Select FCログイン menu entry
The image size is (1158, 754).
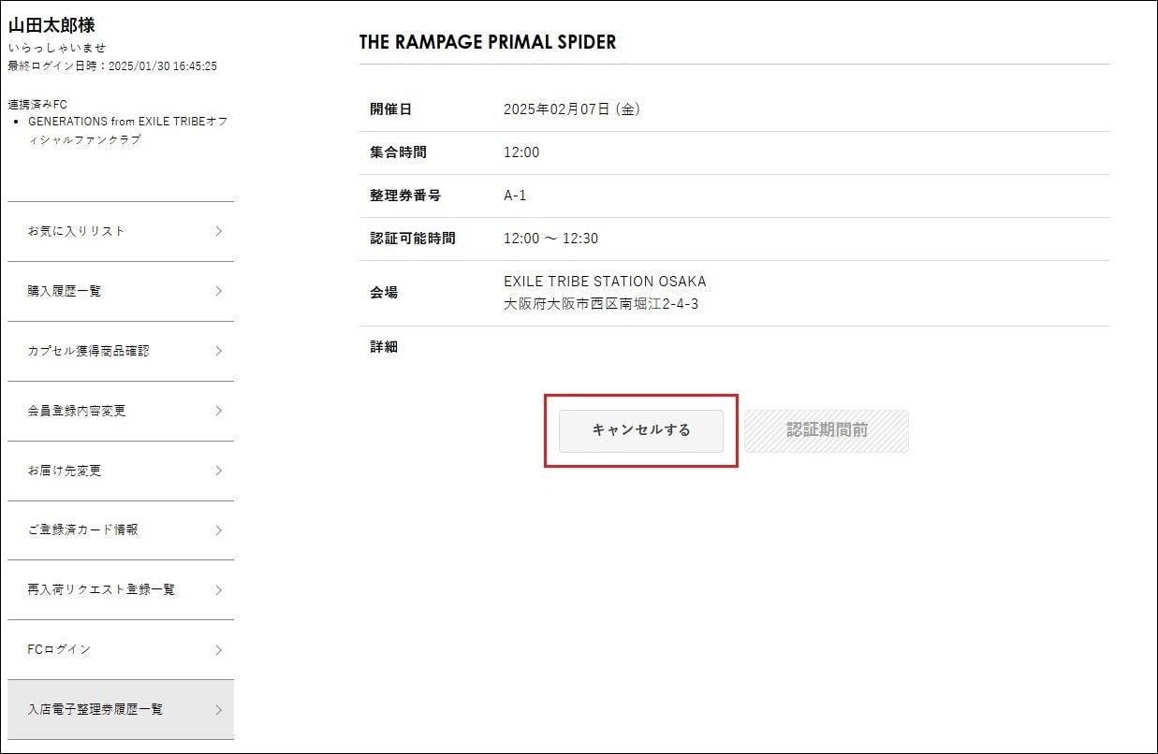pyautogui.click(x=121, y=649)
